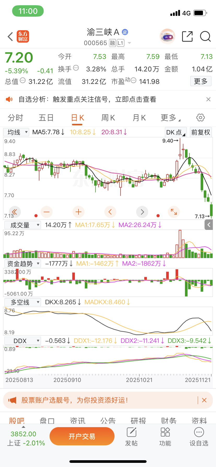Screen dimensions: 216x467
Task: Expand the 更多 chart period menu
Action: (x=171, y=118)
